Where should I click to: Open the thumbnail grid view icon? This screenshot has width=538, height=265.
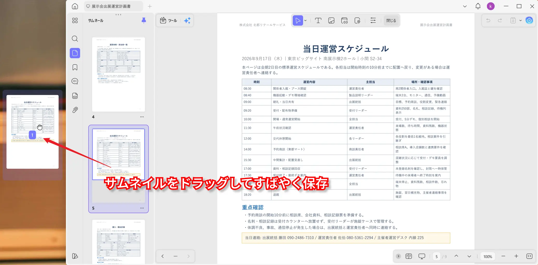pyautogui.click(x=75, y=20)
